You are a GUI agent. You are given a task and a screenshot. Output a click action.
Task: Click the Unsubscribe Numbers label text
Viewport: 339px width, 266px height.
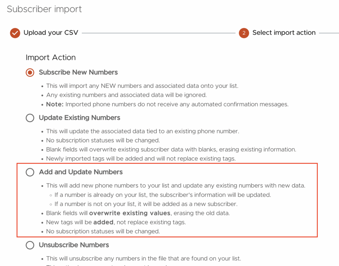[x=74, y=245]
